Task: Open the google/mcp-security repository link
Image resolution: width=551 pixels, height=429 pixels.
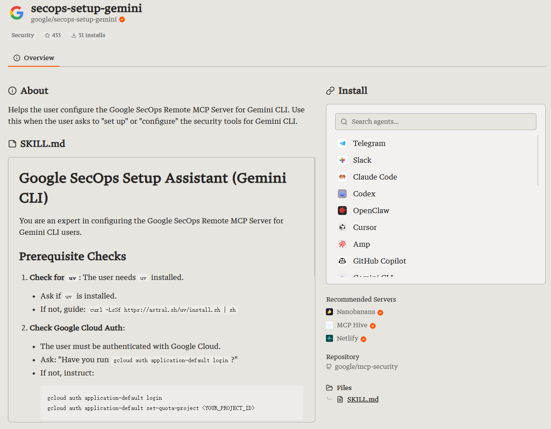Action: (x=366, y=367)
